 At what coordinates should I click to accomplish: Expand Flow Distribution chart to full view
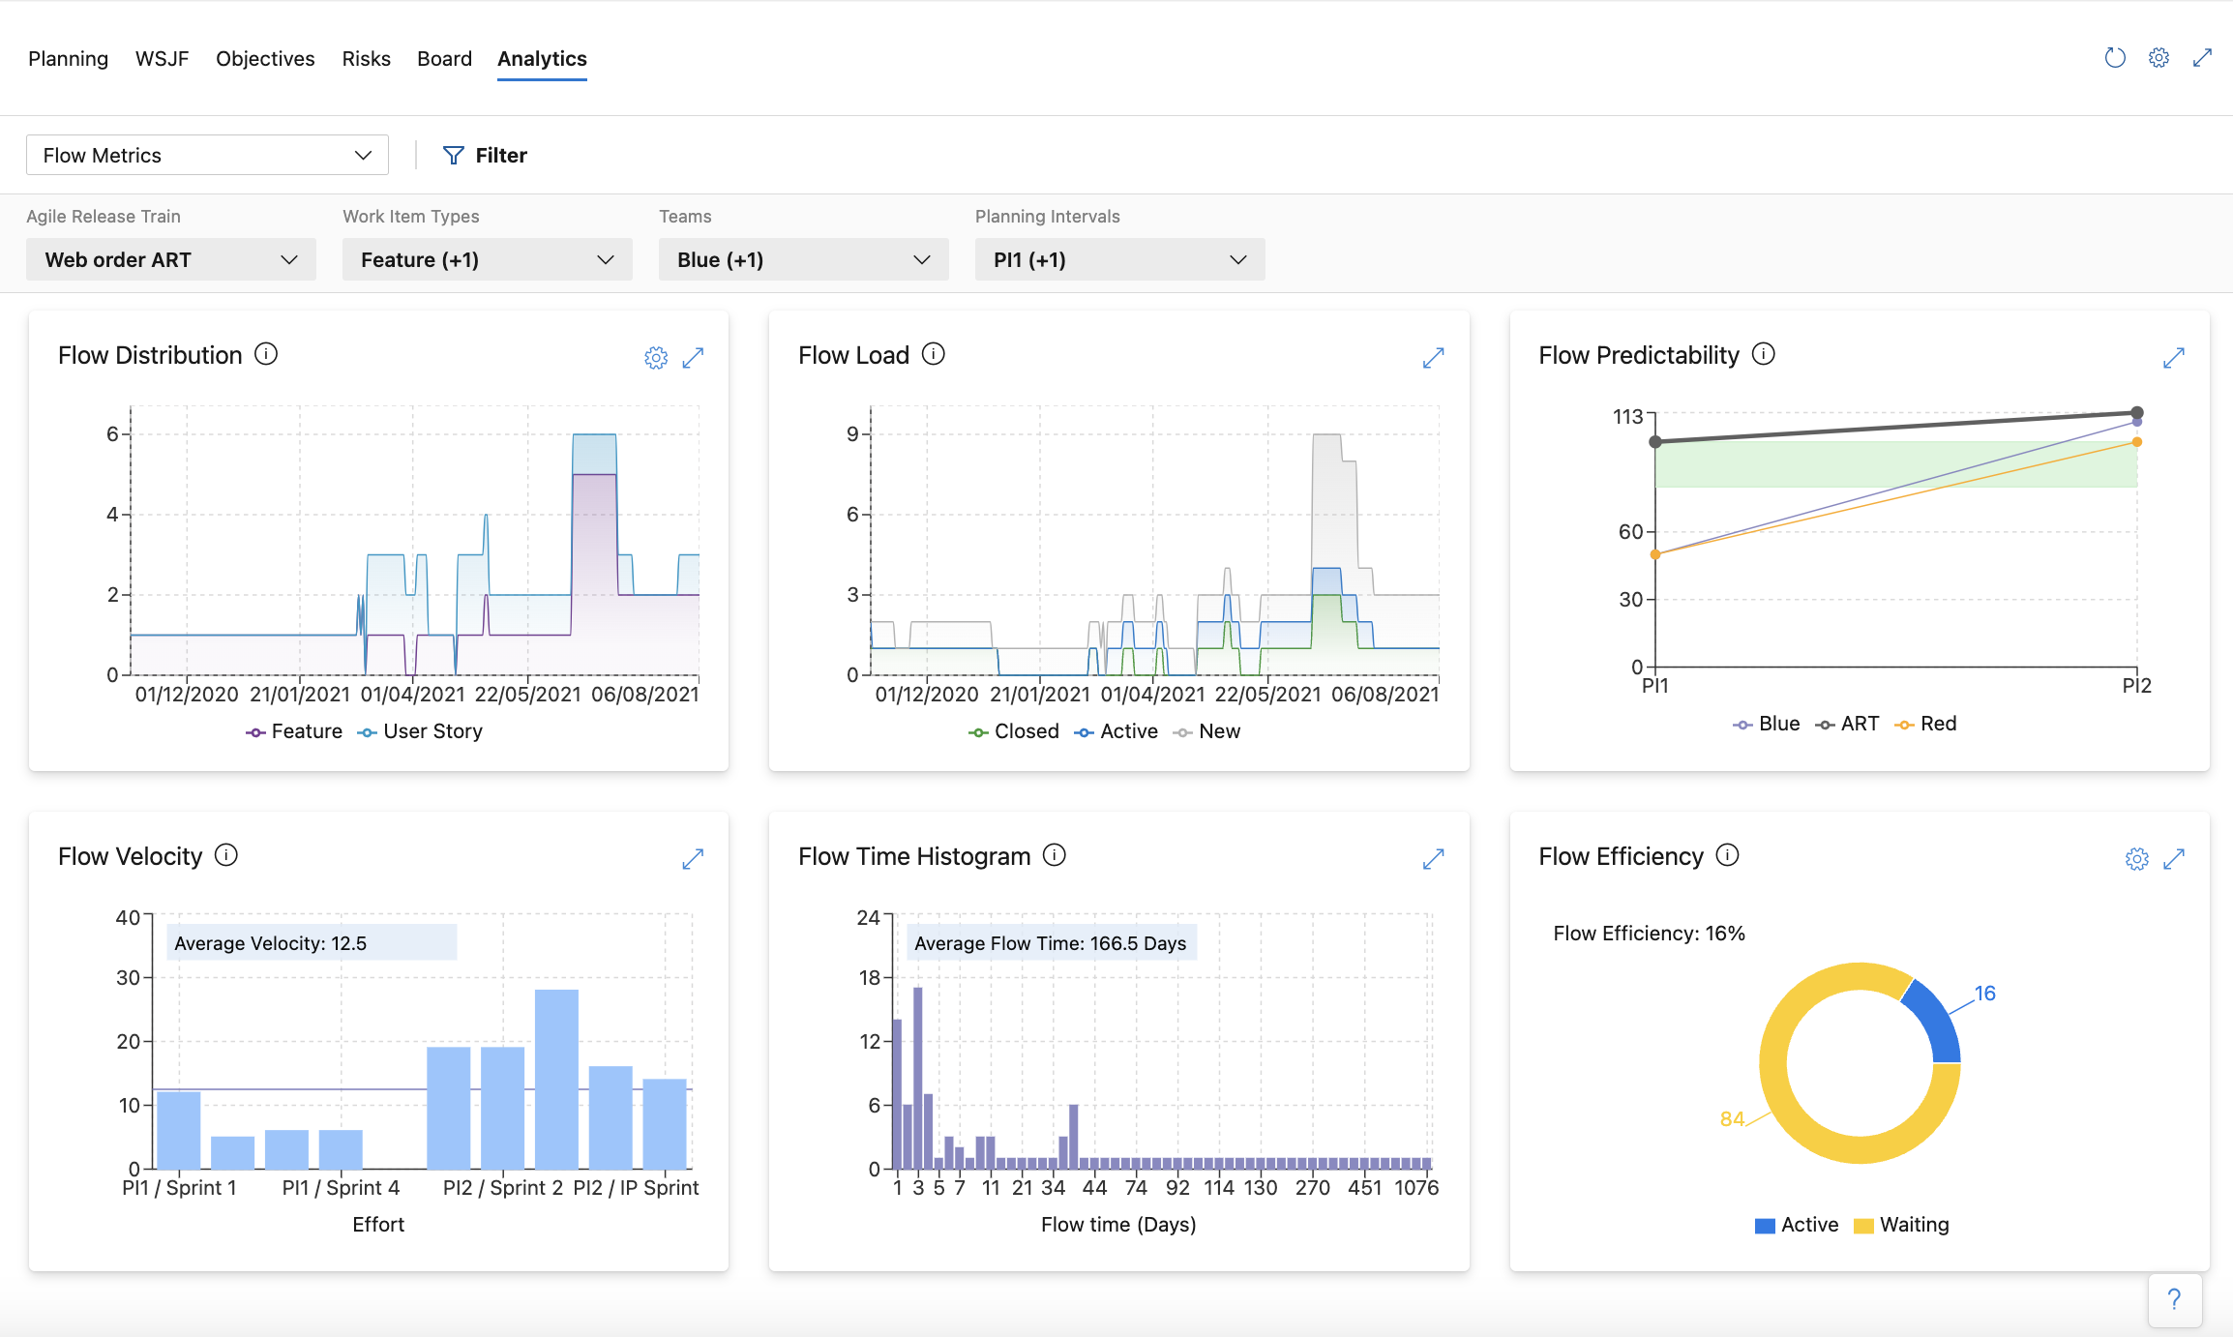coord(693,358)
